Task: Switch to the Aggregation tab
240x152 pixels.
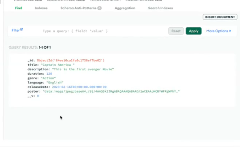Action: coord(125,8)
